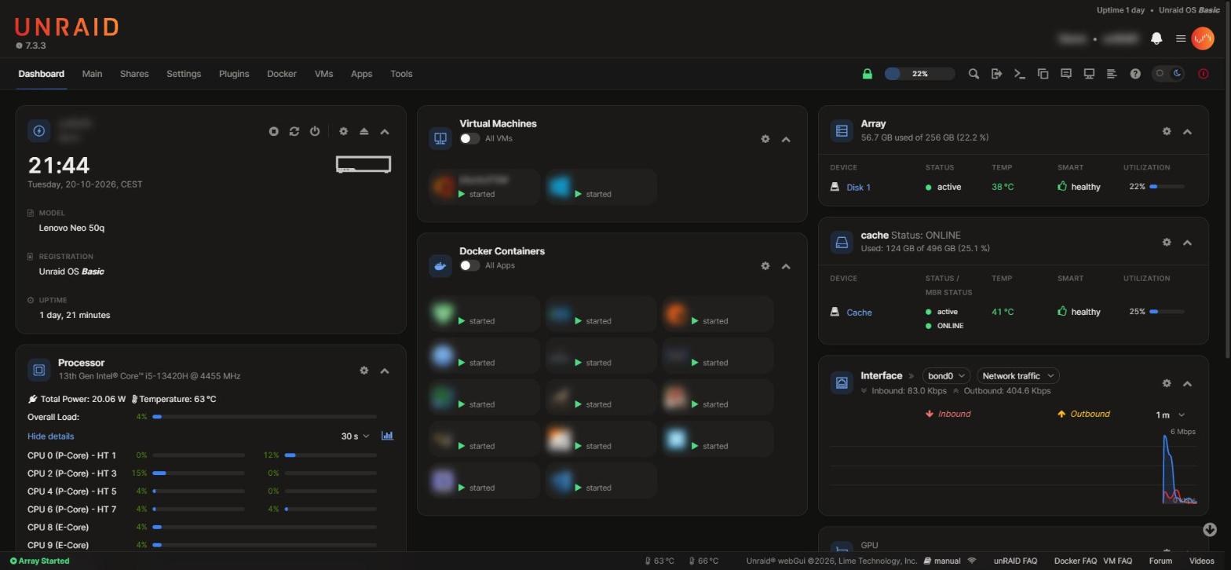
Task: Click the Disk 1 utilization bar
Action: (x=1167, y=187)
